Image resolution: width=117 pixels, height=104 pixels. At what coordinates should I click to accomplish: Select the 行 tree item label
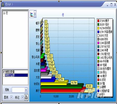7,13
